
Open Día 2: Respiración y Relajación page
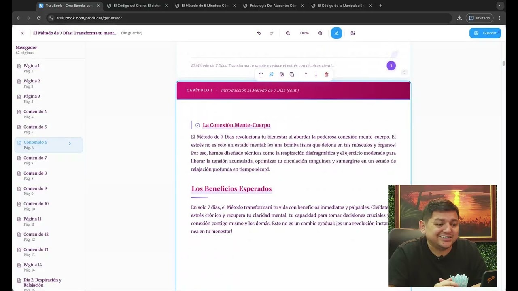[49, 284]
